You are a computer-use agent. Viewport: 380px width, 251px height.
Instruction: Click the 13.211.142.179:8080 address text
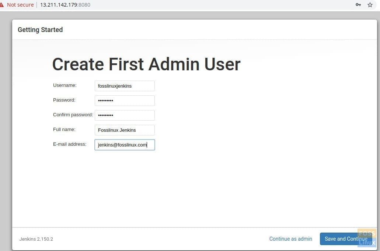[65, 5]
